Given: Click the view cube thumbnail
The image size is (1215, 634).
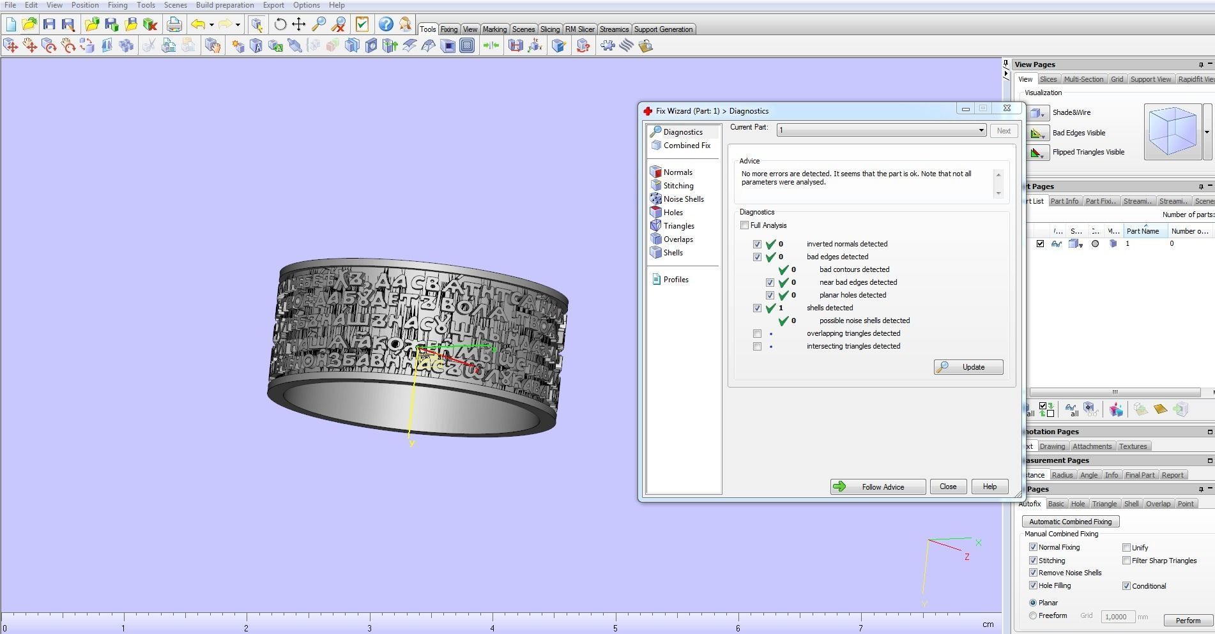Looking at the screenshot, I should 1173,132.
